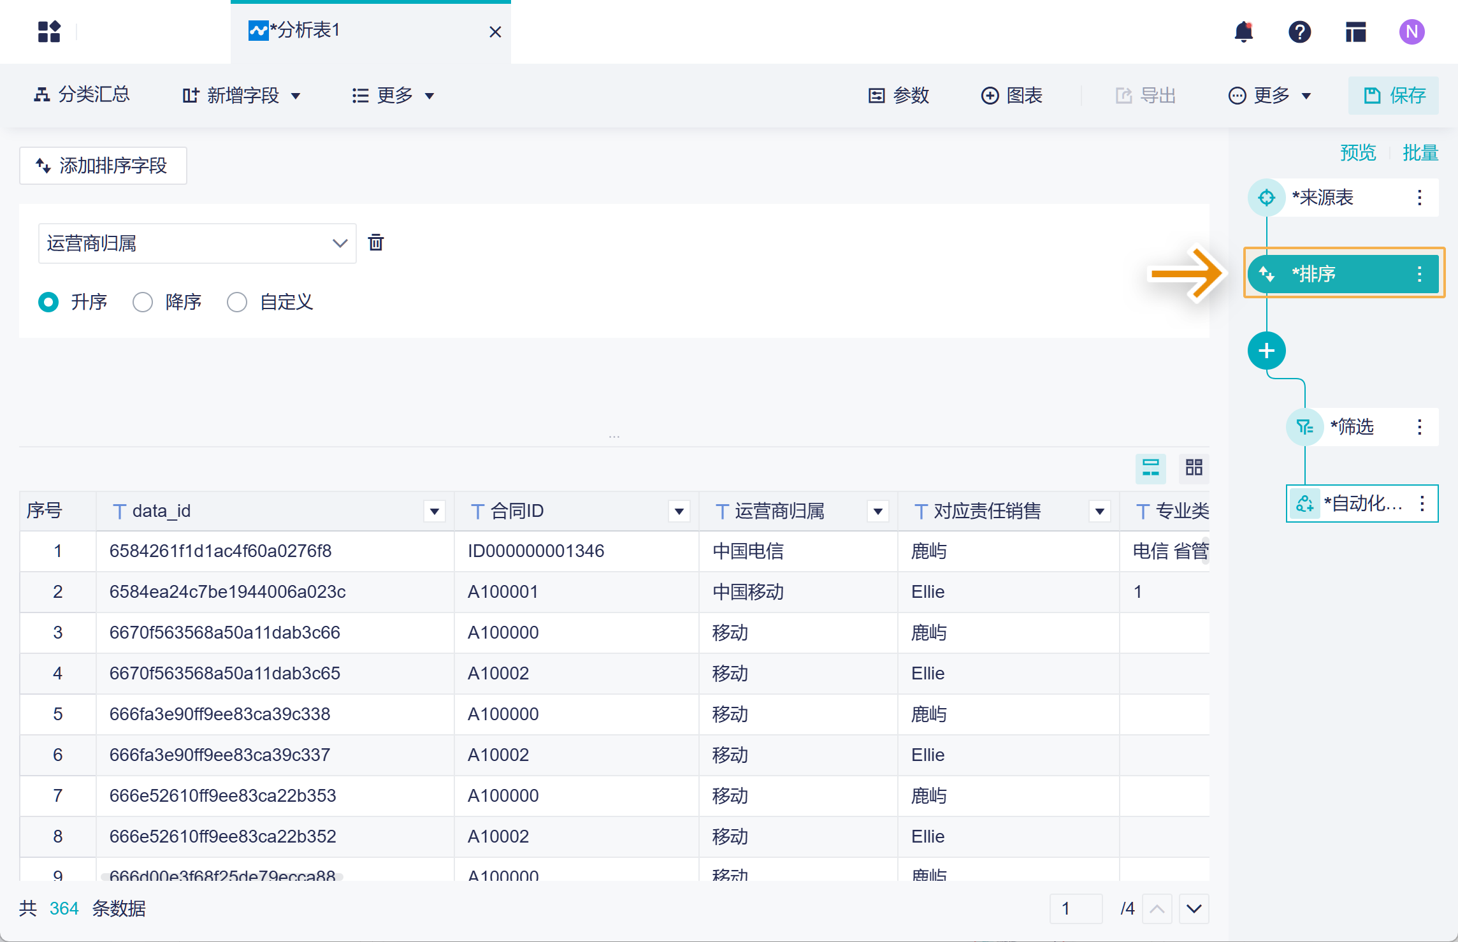Click the 专业类 column header
The width and height of the screenshot is (1458, 942).
pos(1164,511)
